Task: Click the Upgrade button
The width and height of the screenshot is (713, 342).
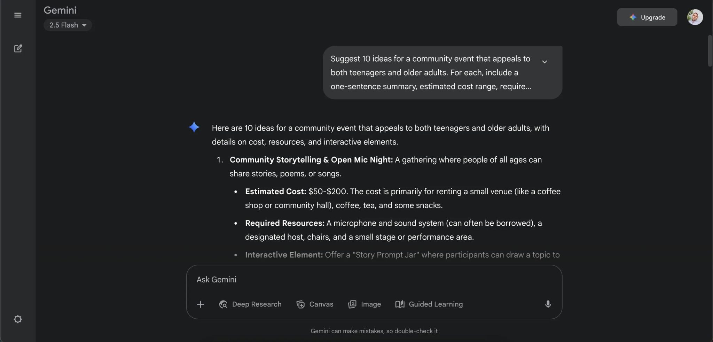Action: 647,17
